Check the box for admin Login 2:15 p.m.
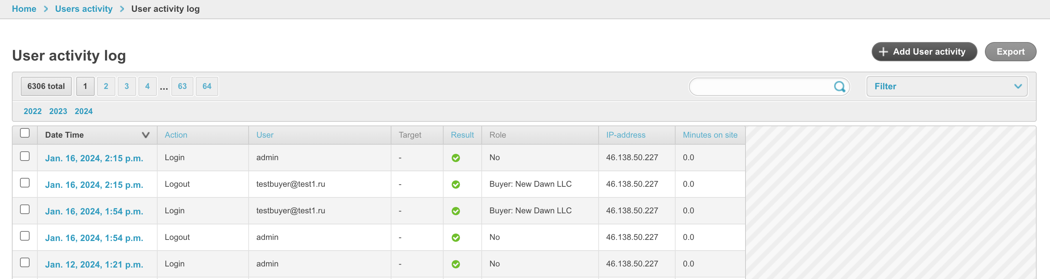1050x279 pixels. (x=25, y=156)
